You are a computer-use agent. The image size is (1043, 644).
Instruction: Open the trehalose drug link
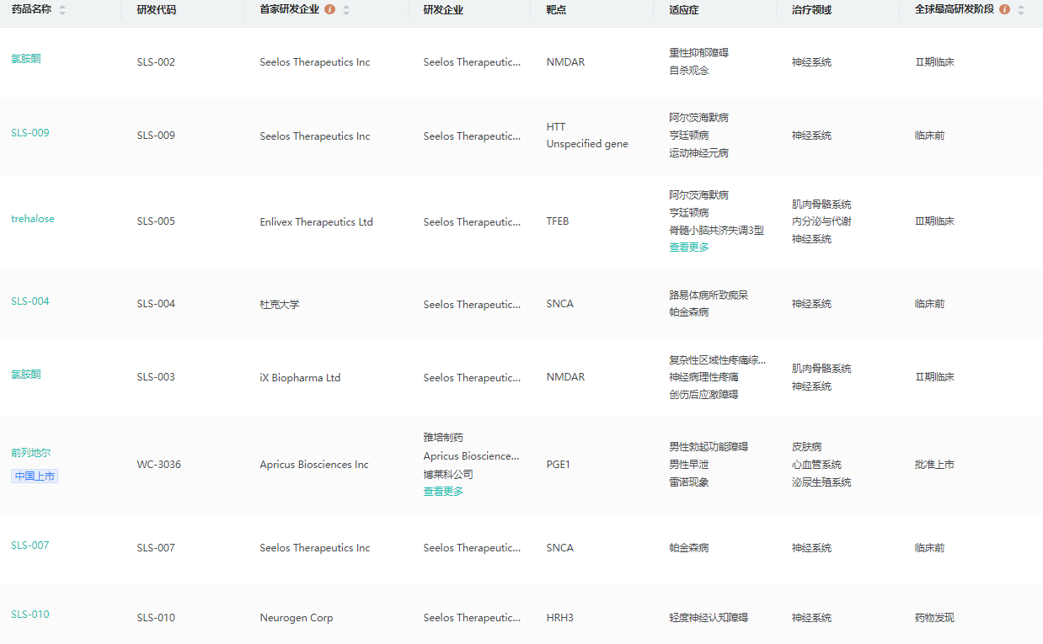33,219
